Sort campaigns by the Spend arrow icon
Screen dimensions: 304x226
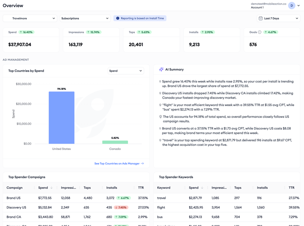coord(51,188)
